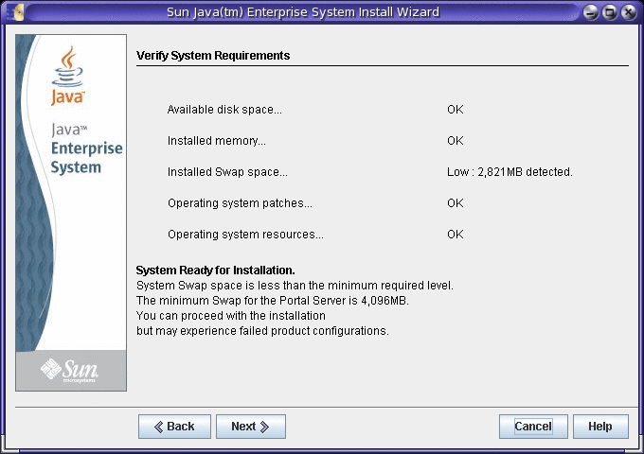This screenshot has width=644, height=454.
Task: Click the 'minimum Swap for the Portal Server' line
Action: (x=273, y=301)
